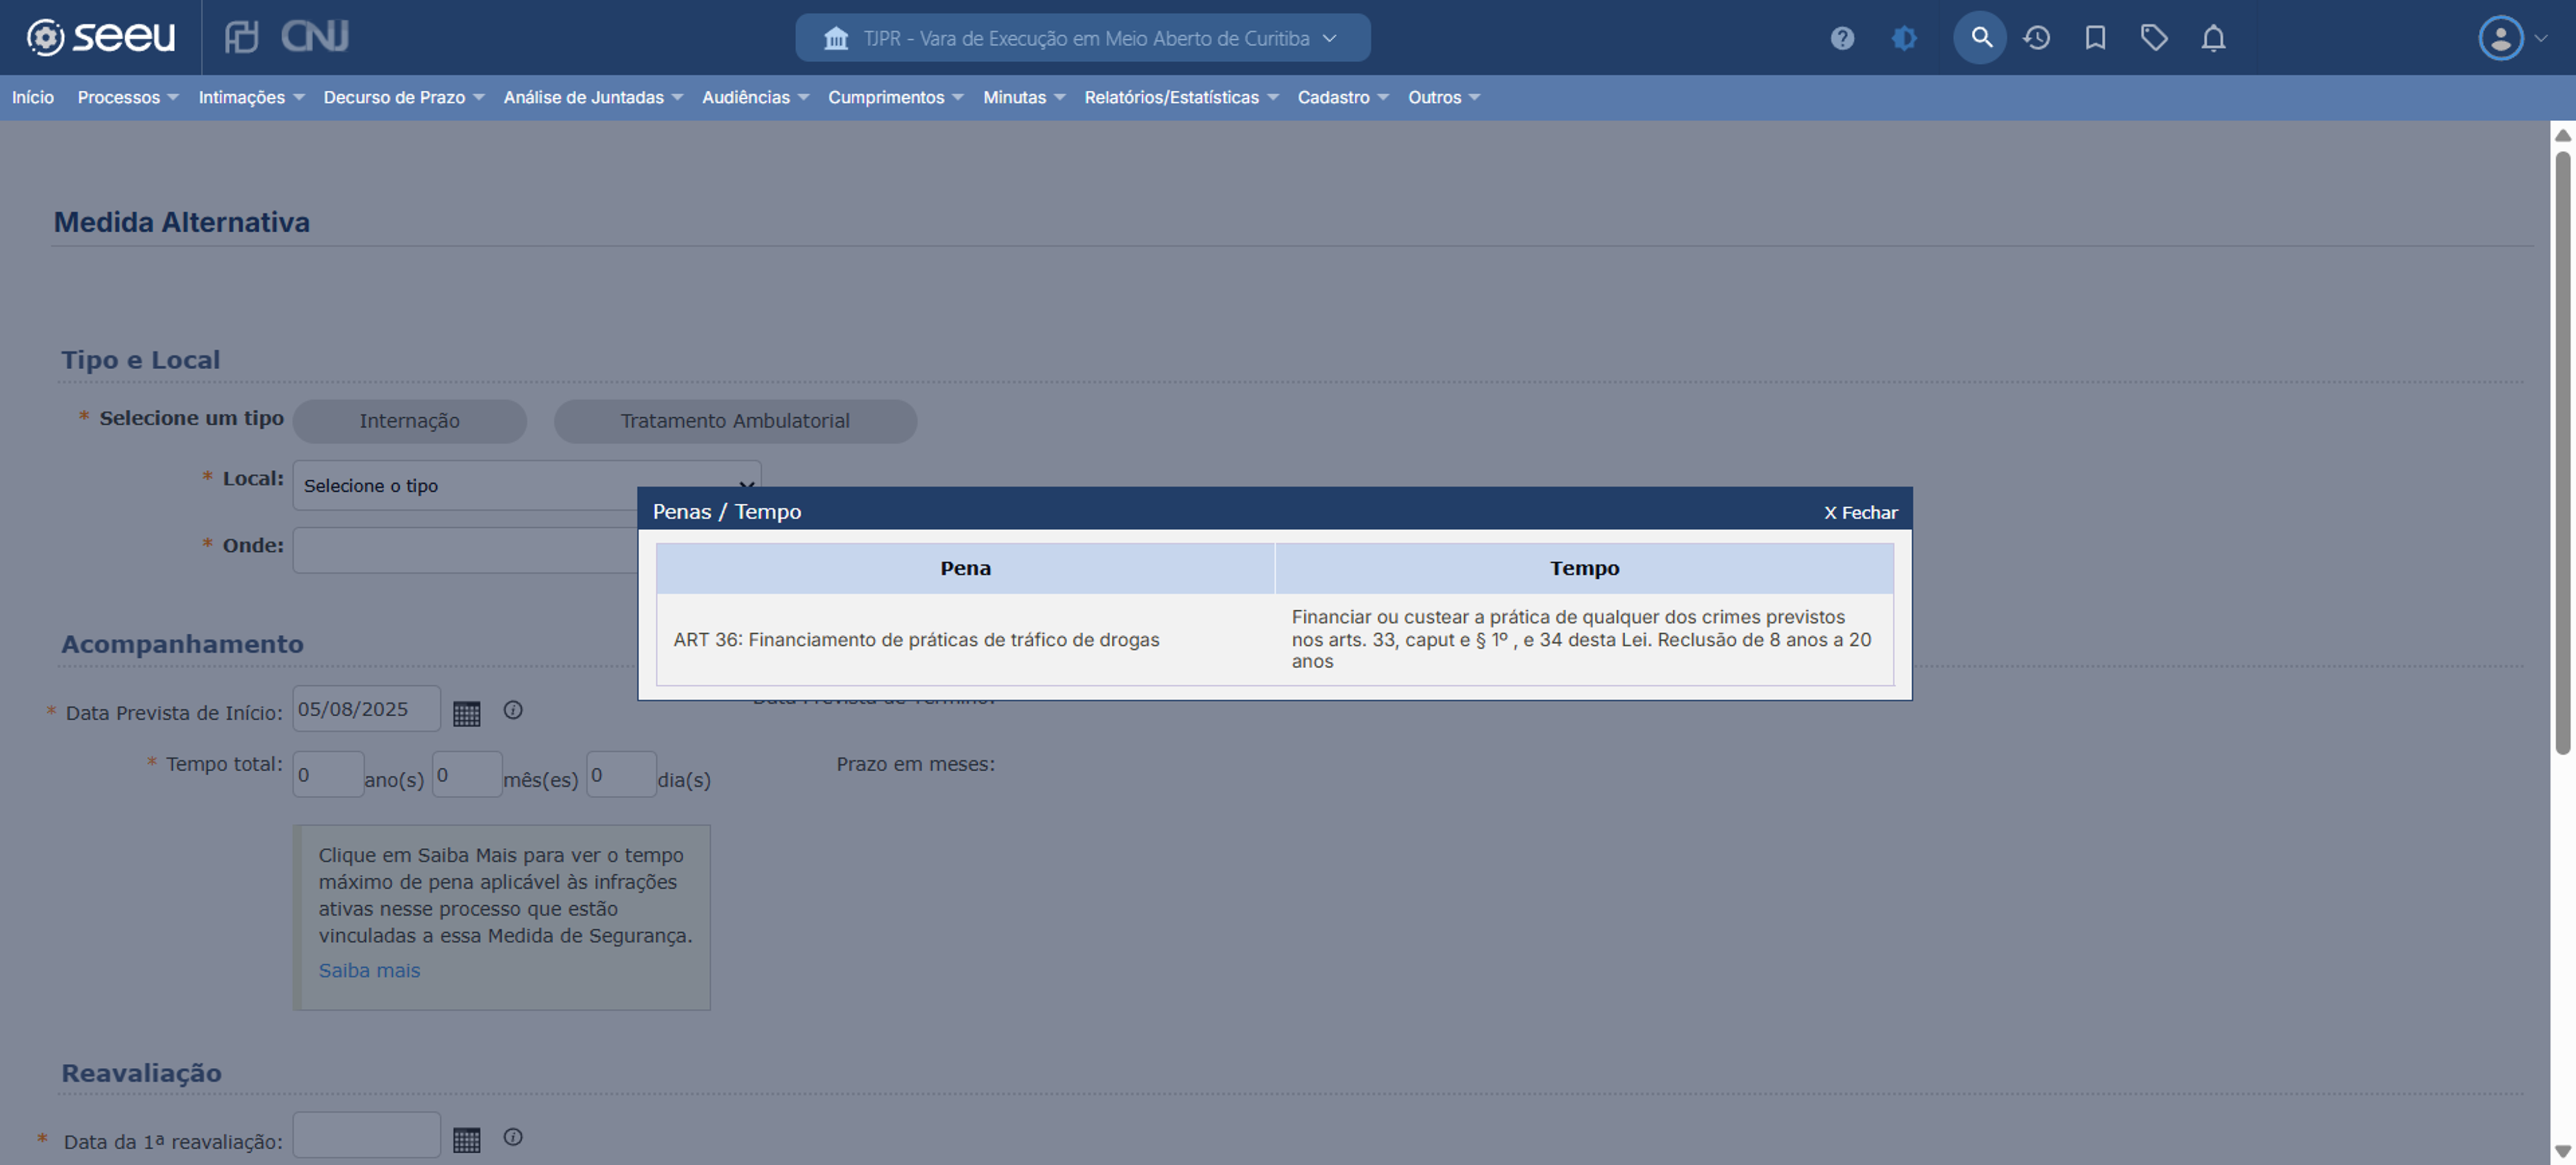The height and width of the screenshot is (1165, 2576).
Task: Open the Intimações menu
Action: 250,97
